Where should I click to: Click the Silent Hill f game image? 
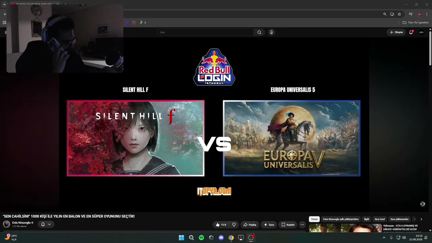click(x=136, y=138)
